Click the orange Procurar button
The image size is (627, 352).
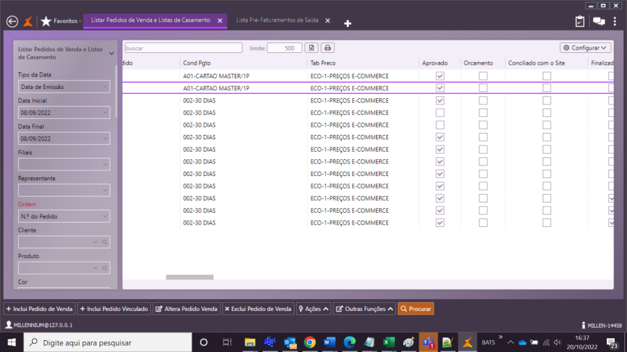[x=416, y=309]
